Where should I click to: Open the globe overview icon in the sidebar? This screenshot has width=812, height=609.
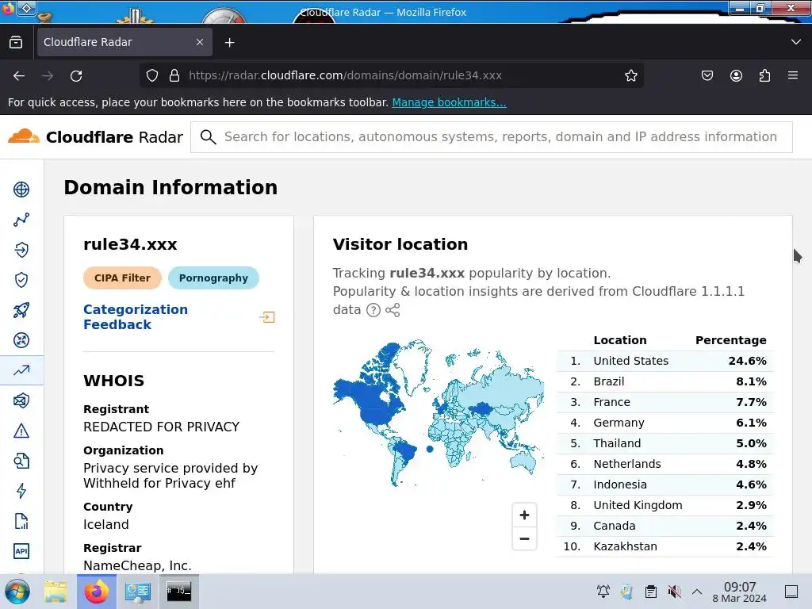point(21,190)
